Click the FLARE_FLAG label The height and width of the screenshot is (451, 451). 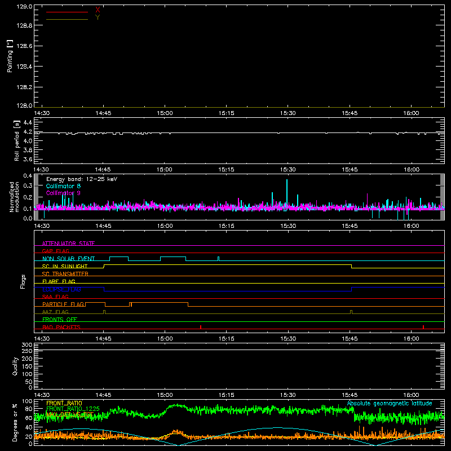coord(59,281)
